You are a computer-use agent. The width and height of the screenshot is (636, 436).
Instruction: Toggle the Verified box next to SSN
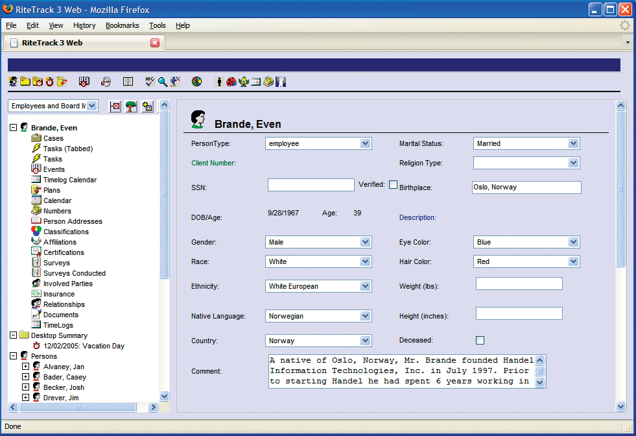[x=394, y=184]
